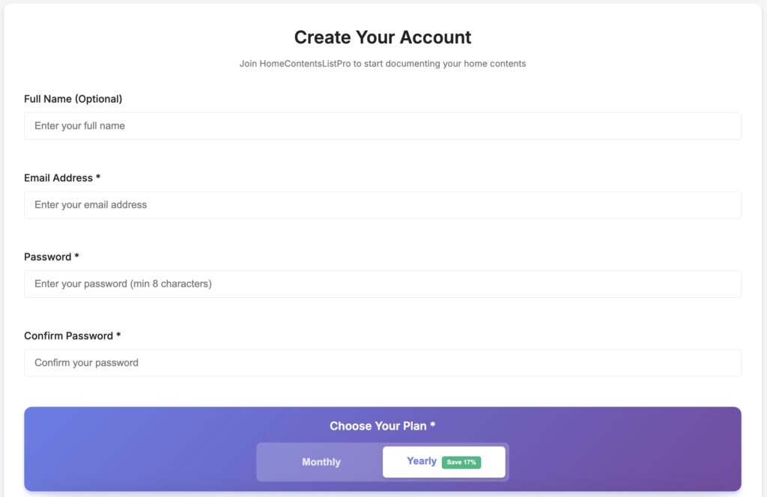767x497 pixels.
Task: Click the Password entry field
Action: [382, 284]
